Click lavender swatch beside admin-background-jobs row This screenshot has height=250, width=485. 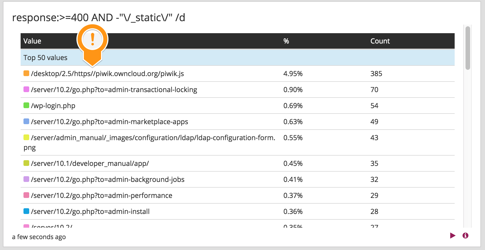26,179
